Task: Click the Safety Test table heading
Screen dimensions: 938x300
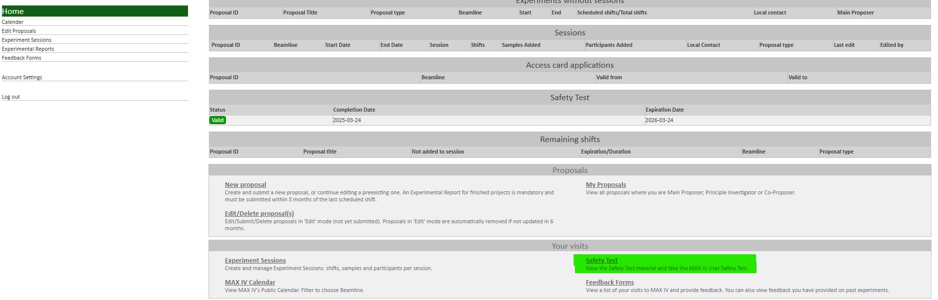Action: (570, 98)
